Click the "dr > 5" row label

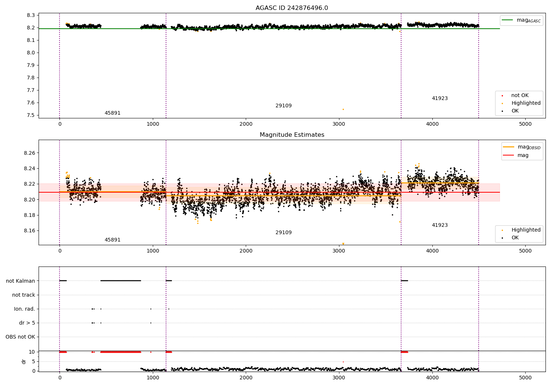[x=27, y=323]
